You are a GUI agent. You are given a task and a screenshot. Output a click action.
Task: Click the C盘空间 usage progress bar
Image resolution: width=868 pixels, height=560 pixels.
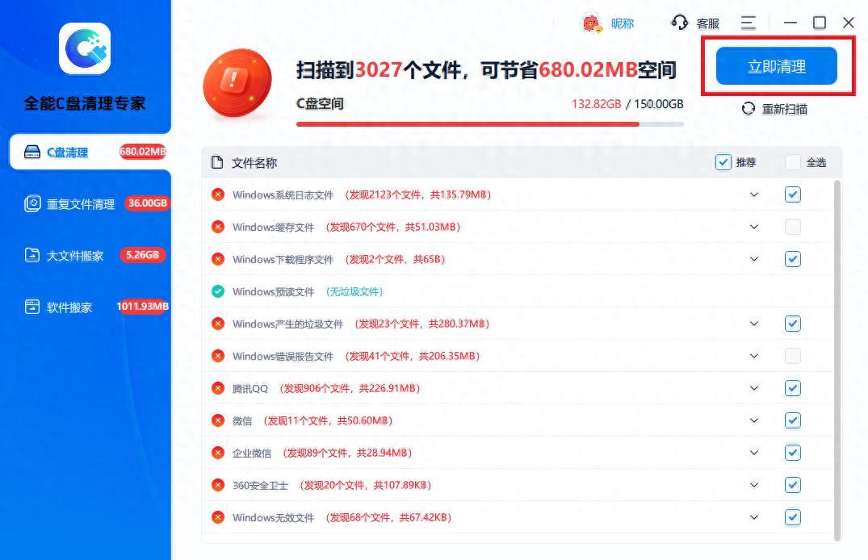(489, 124)
